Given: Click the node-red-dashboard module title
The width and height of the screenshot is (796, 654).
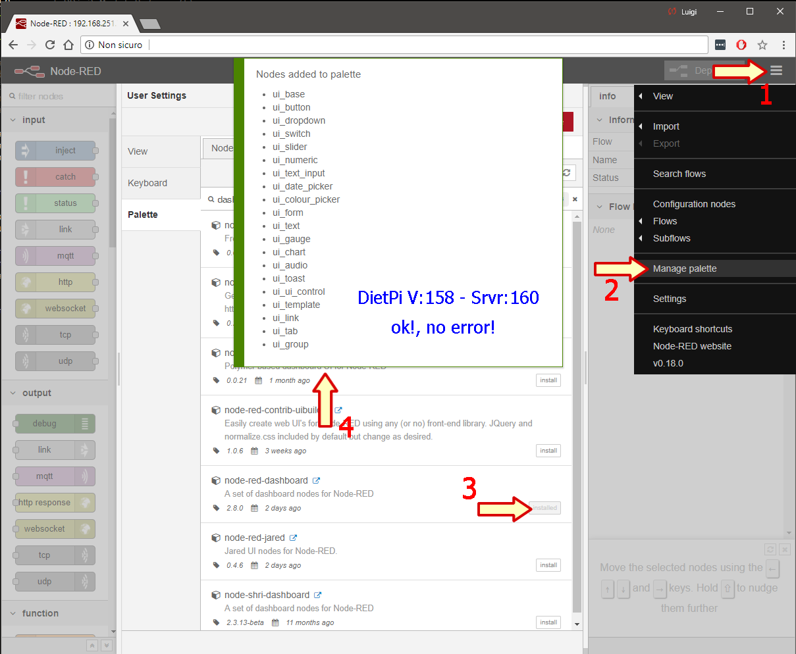Looking at the screenshot, I should coord(266,480).
